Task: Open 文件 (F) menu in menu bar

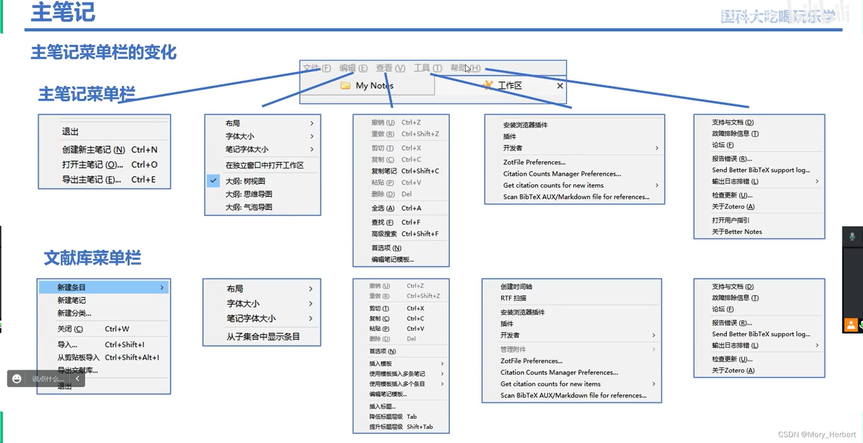Action: pyautogui.click(x=317, y=68)
